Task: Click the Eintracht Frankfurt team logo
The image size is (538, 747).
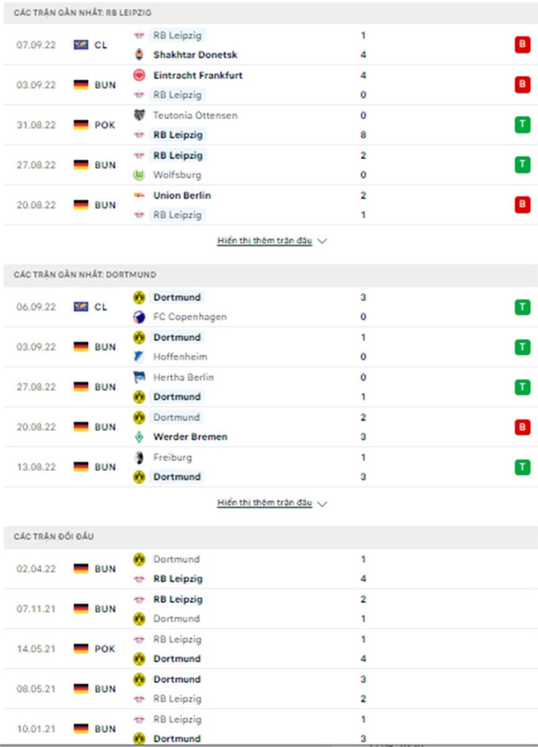Action: pos(139,75)
